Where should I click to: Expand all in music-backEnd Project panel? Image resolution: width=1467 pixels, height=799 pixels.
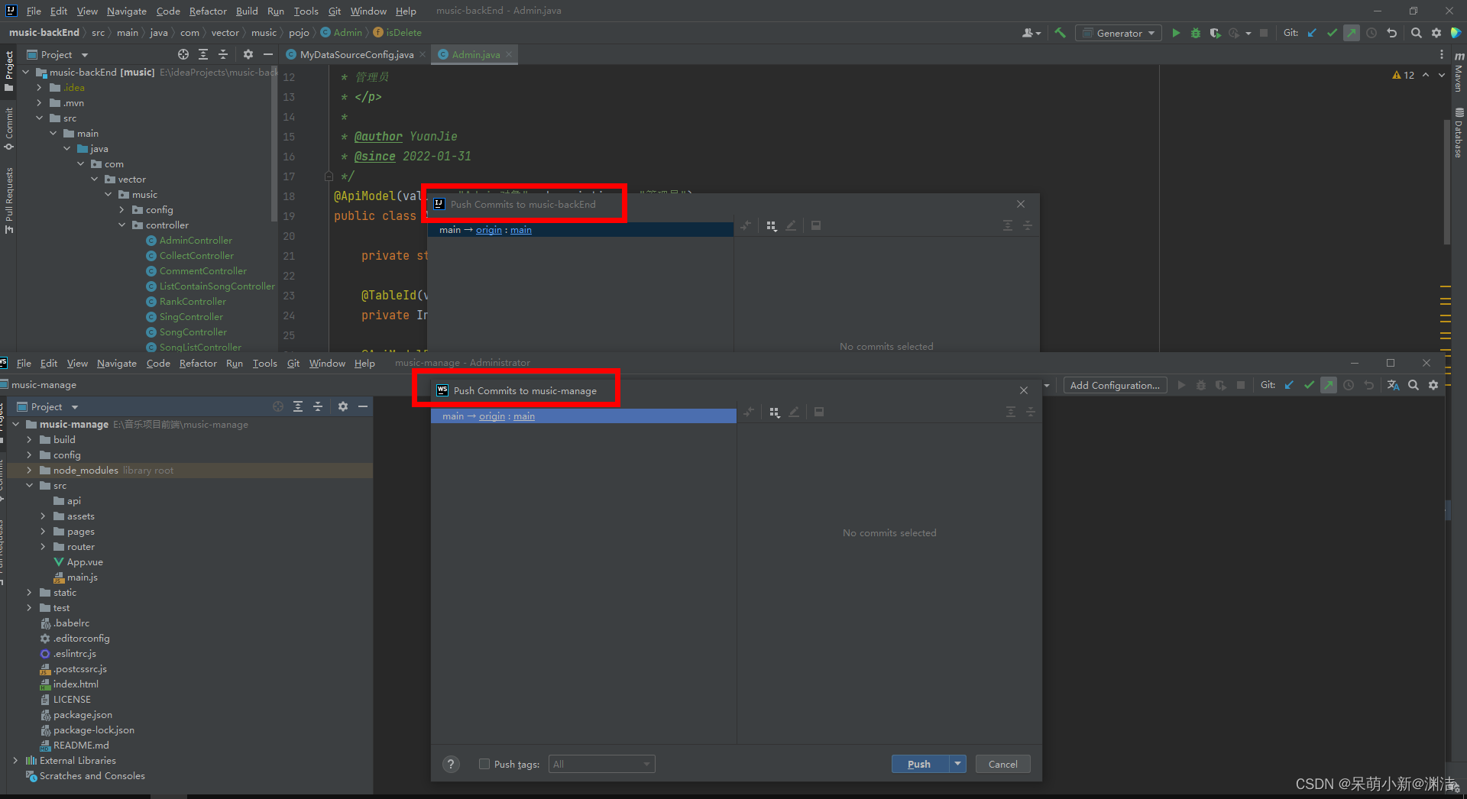(203, 54)
